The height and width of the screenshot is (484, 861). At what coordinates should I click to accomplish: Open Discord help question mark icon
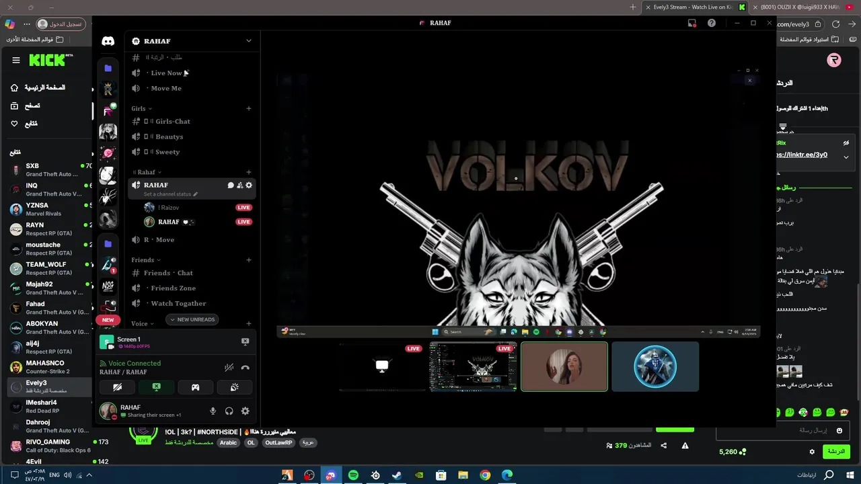712,23
